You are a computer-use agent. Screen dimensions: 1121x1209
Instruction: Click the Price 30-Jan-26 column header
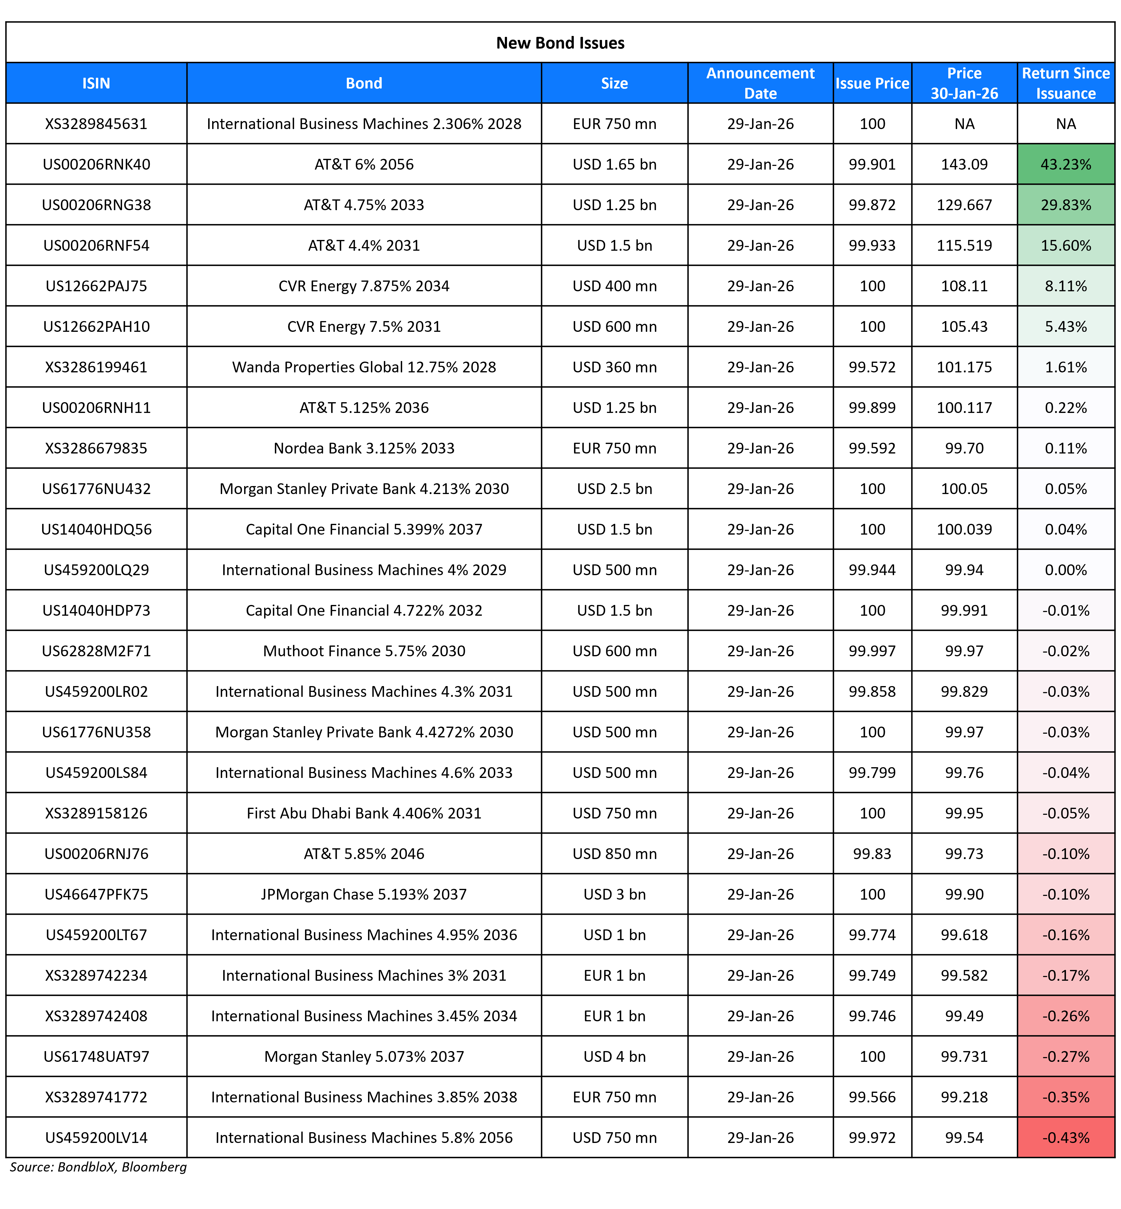point(965,83)
